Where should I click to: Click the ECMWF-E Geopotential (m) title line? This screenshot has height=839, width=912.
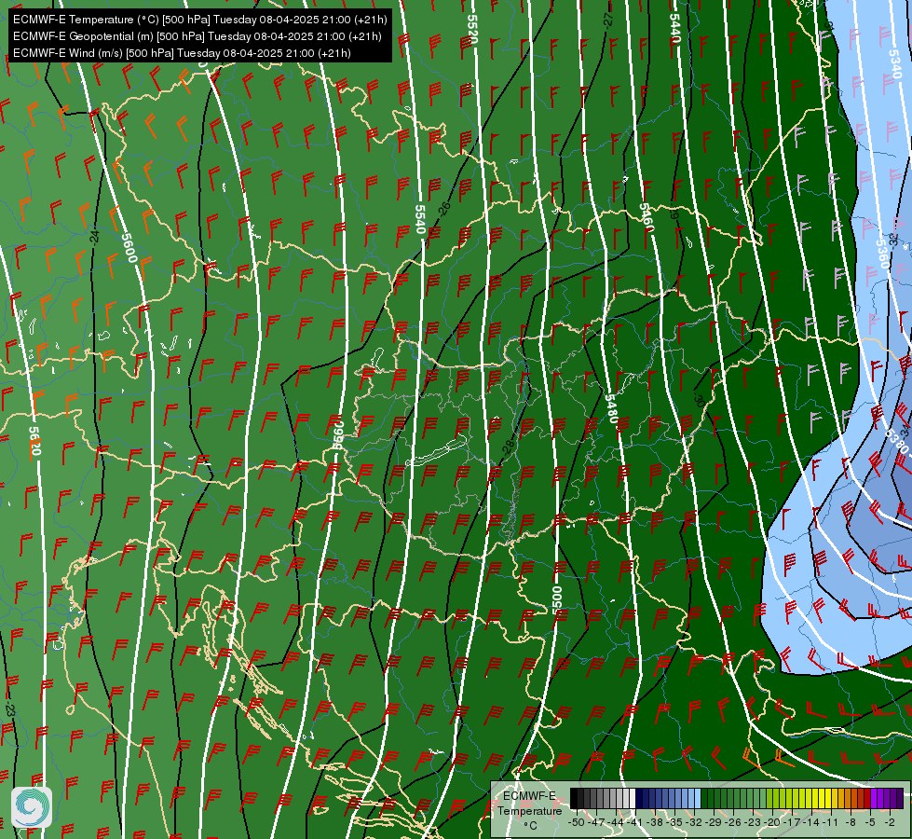pyautogui.click(x=197, y=36)
